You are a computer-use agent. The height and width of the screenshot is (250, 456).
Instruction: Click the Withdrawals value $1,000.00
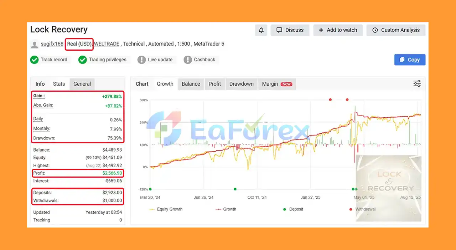[112, 200]
